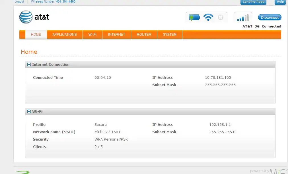Image resolution: width=288 pixels, height=174 pixels.
Task: Click the Connected Time value 00:04:16
Action: tap(103, 78)
